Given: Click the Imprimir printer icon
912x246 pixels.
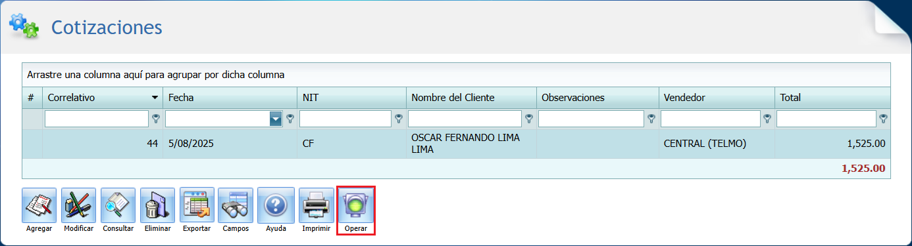Looking at the screenshot, I should [x=316, y=205].
